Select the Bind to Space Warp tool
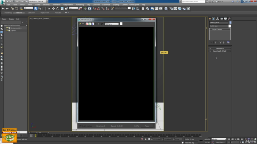 (x=21, y=8)
